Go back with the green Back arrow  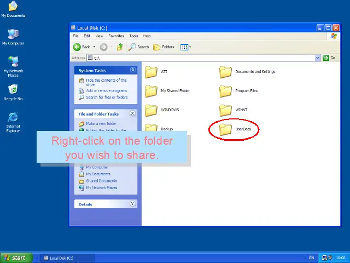click(x=81, y=47)
